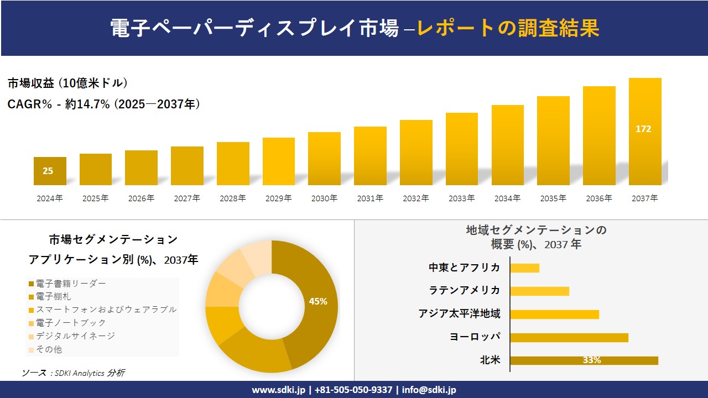Click the アジア太平洋地域 horizontal bar
Screen dimensions: 708x398
(554, 314)
